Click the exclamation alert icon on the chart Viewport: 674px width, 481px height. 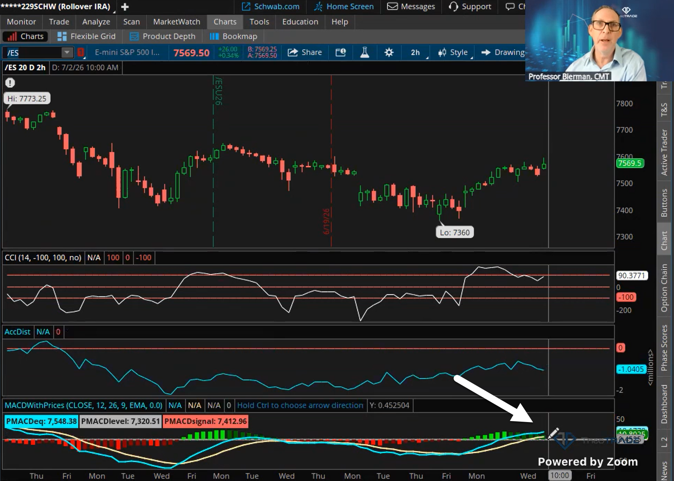(x=10, y=83)
